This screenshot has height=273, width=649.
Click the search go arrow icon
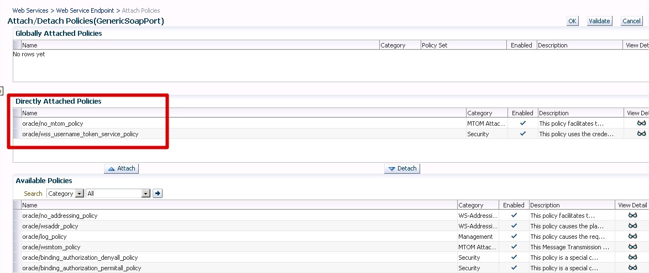click(158, 194)
